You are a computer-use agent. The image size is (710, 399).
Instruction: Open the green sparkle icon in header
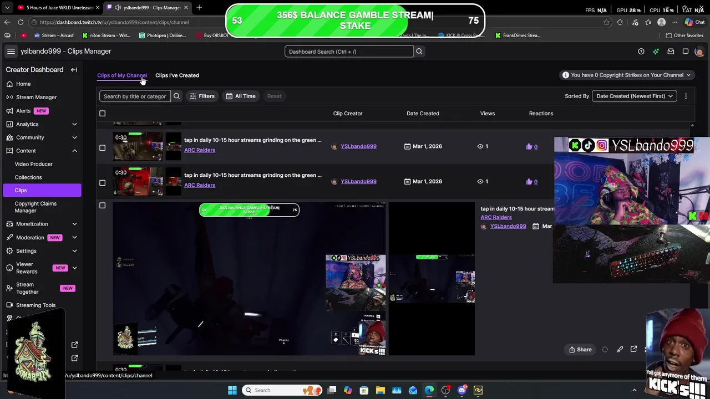[x=656, y=52]
